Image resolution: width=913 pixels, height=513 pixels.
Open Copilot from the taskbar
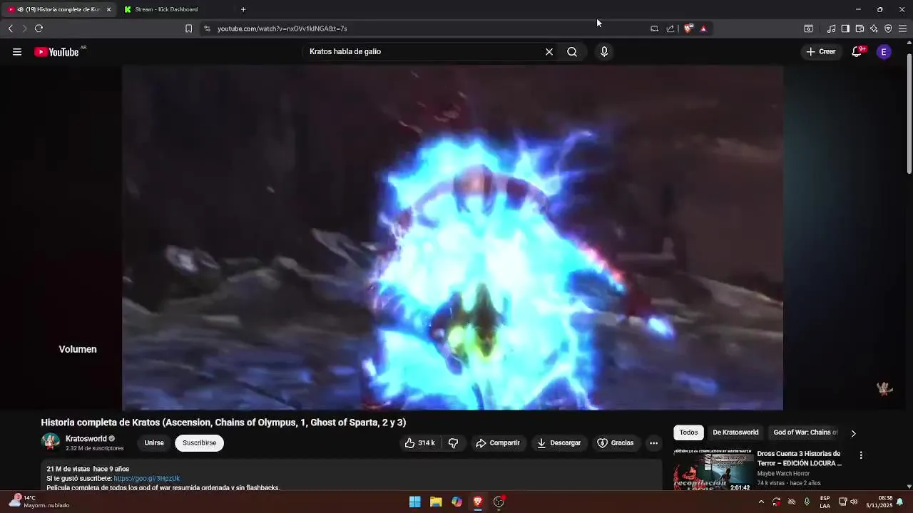(456, 502)
